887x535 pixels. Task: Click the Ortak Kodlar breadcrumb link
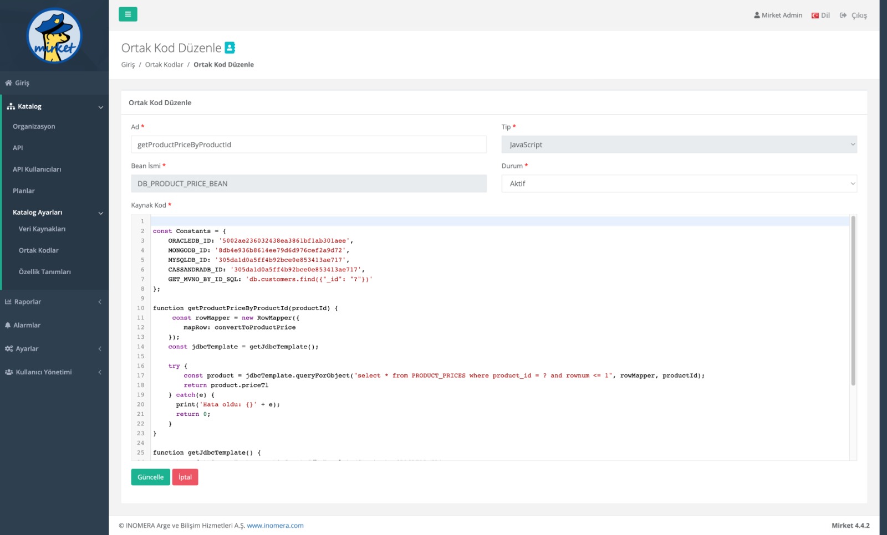(x=164, y=65)
